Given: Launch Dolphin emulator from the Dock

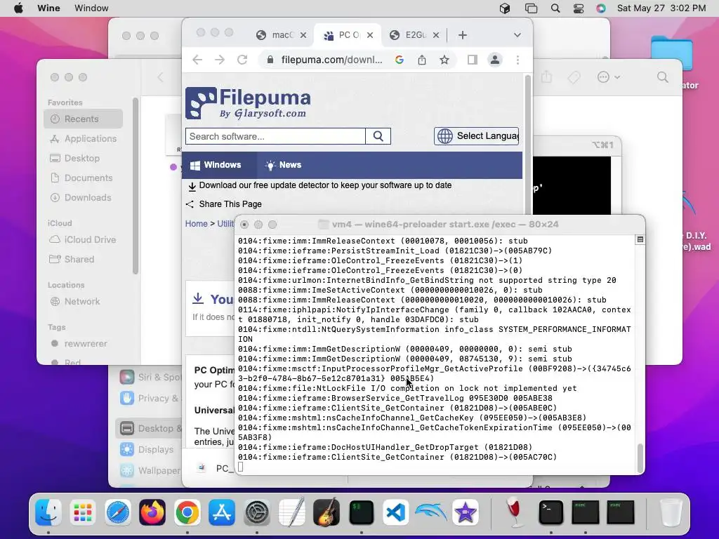Looking at the screenshot, I should pyautogui.click(x=430, y=512).
